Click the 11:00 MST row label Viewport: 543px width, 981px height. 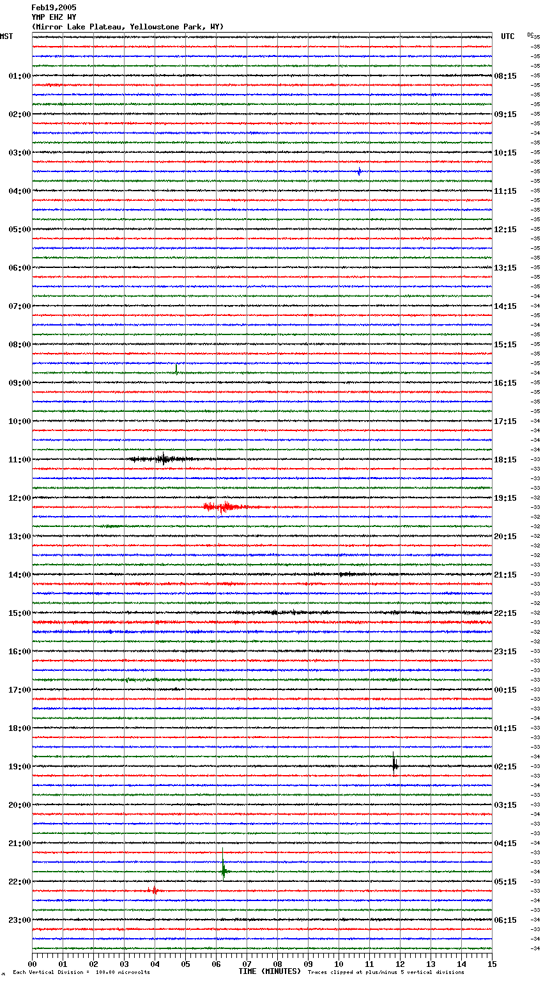click(x=20, y=460)
